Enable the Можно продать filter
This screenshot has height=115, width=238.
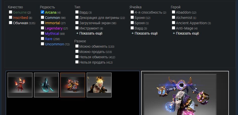(x=77, y=51)
